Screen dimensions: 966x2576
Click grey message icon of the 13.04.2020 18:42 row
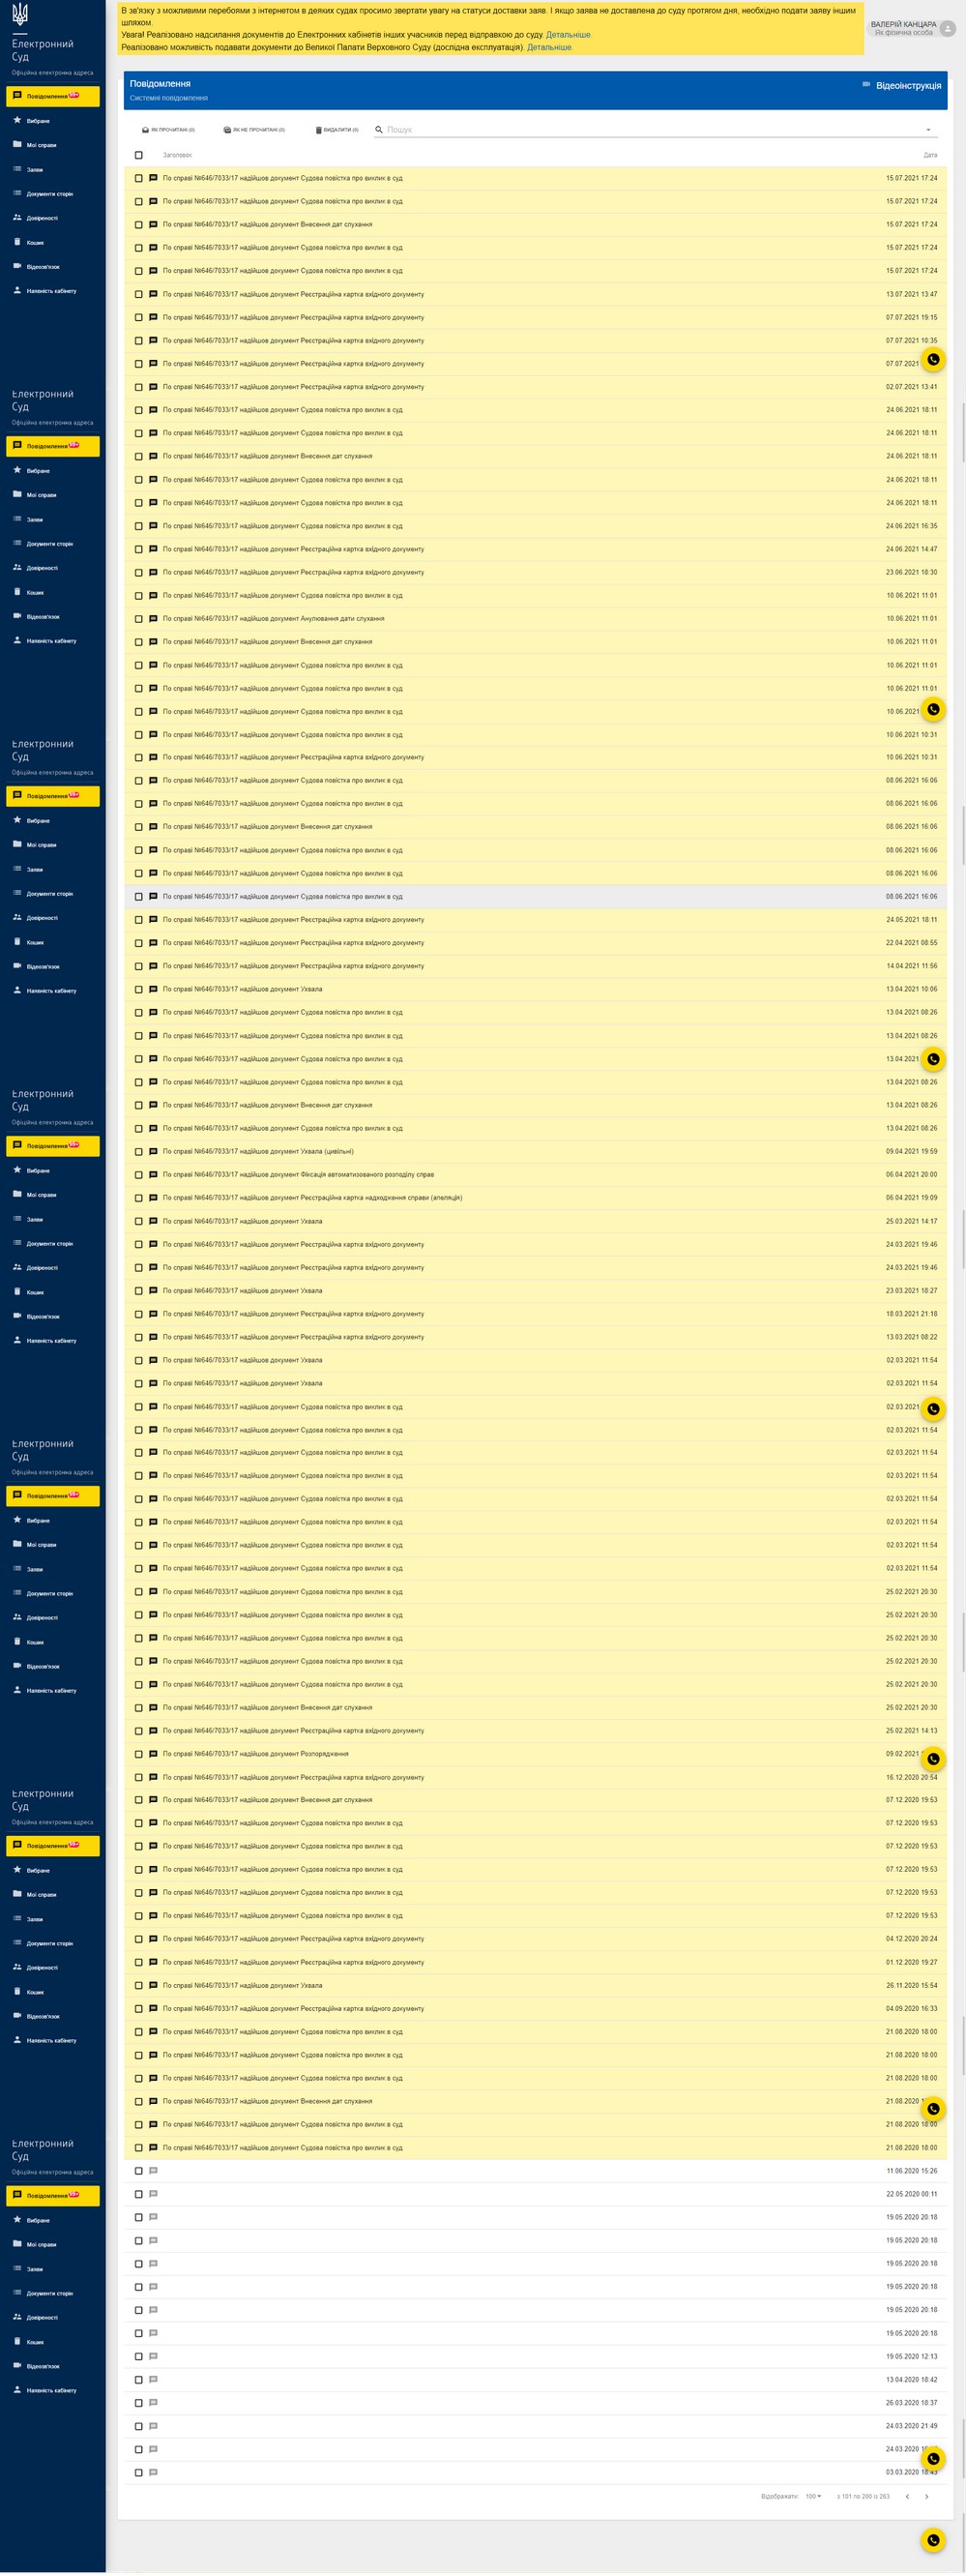point(153,2379)
